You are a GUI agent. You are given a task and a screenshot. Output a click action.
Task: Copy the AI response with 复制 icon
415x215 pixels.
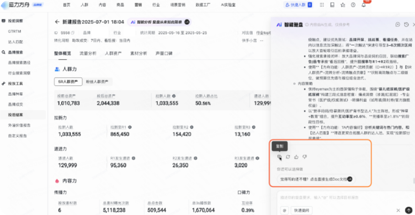(279, 157)
